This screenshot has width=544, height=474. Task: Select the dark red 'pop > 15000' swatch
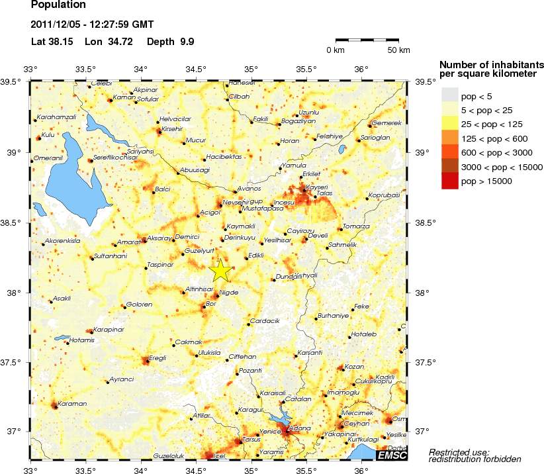449,180
